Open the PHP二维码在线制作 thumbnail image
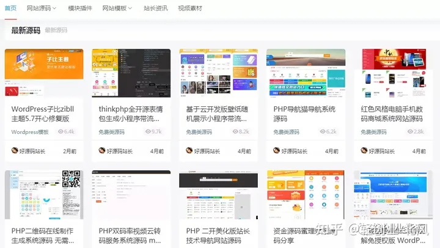Screen dimensions: 440x248 pos(44,195)
